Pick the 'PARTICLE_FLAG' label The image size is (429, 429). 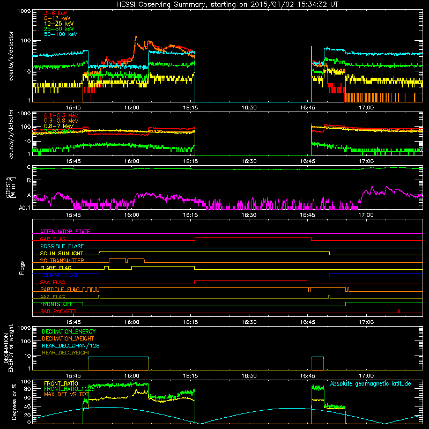coord(60,290)
